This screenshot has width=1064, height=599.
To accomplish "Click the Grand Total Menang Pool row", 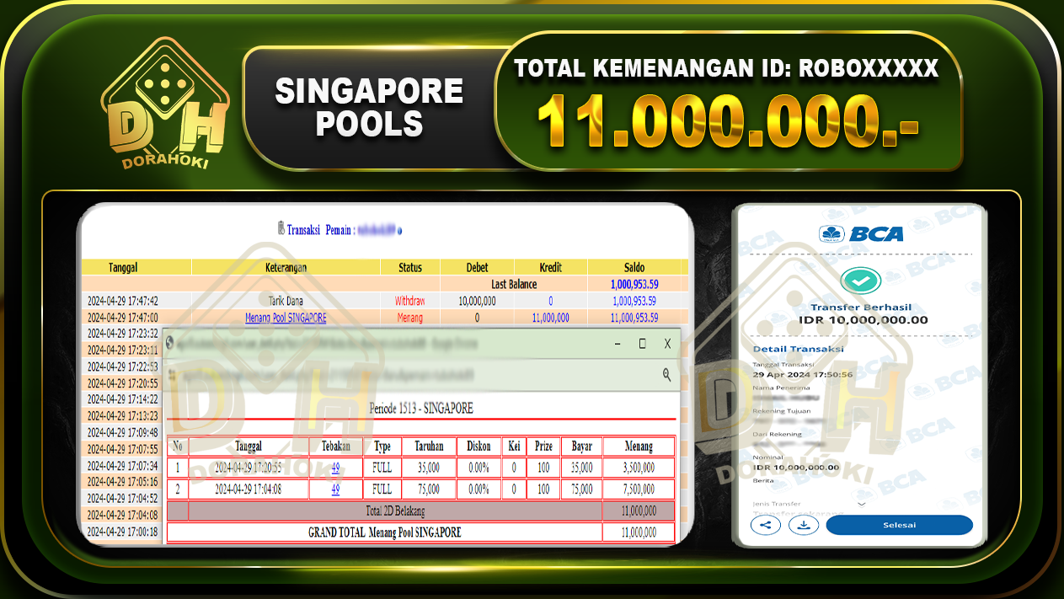I will (383, 532).
